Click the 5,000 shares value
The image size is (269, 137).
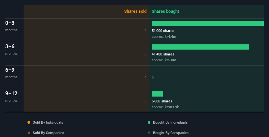coord(162,101)
